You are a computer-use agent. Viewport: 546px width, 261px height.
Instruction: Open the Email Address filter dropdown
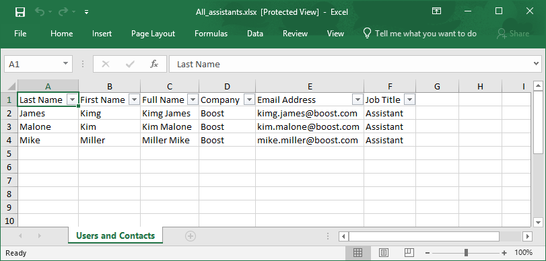coord(357,100)
